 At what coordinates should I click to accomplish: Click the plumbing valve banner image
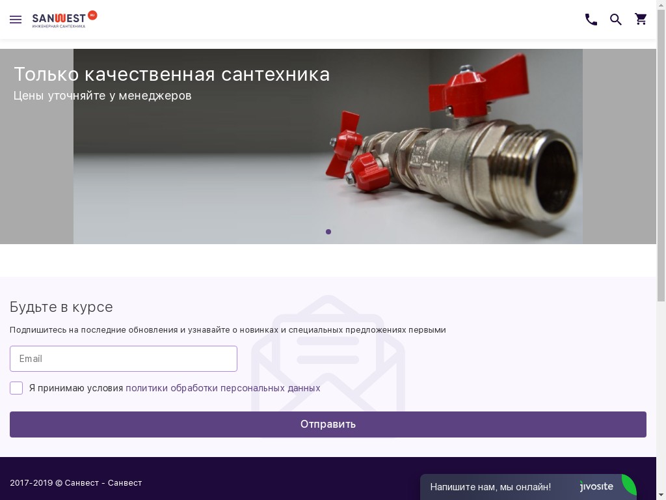(x=328, y=146)
